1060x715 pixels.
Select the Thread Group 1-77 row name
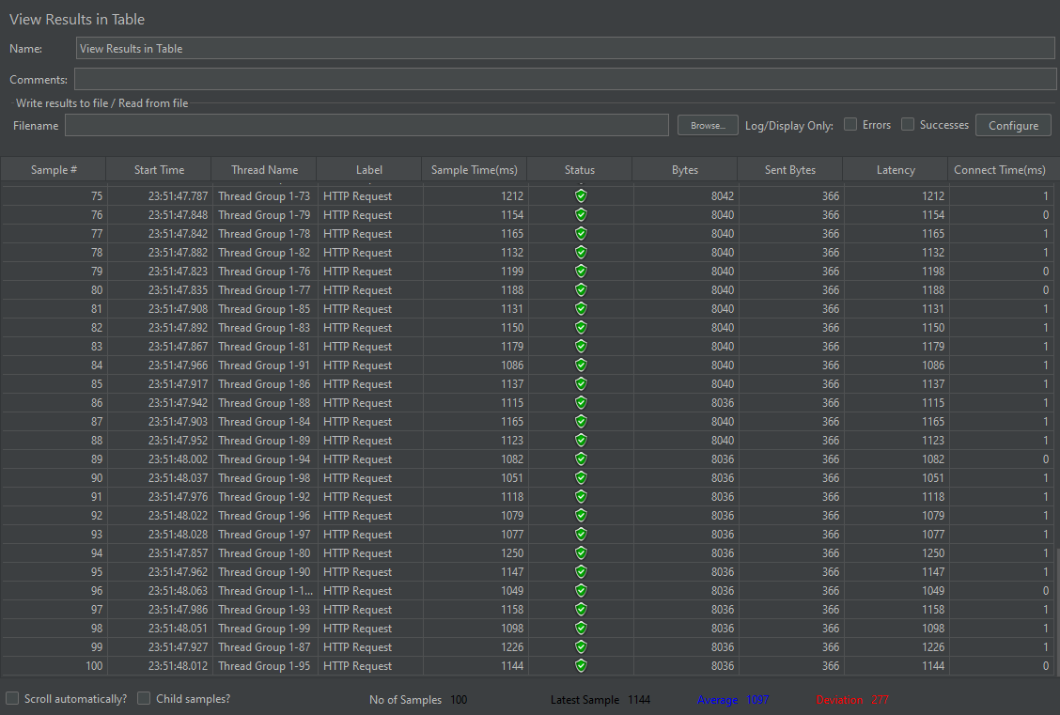click(x=264, y=290)
